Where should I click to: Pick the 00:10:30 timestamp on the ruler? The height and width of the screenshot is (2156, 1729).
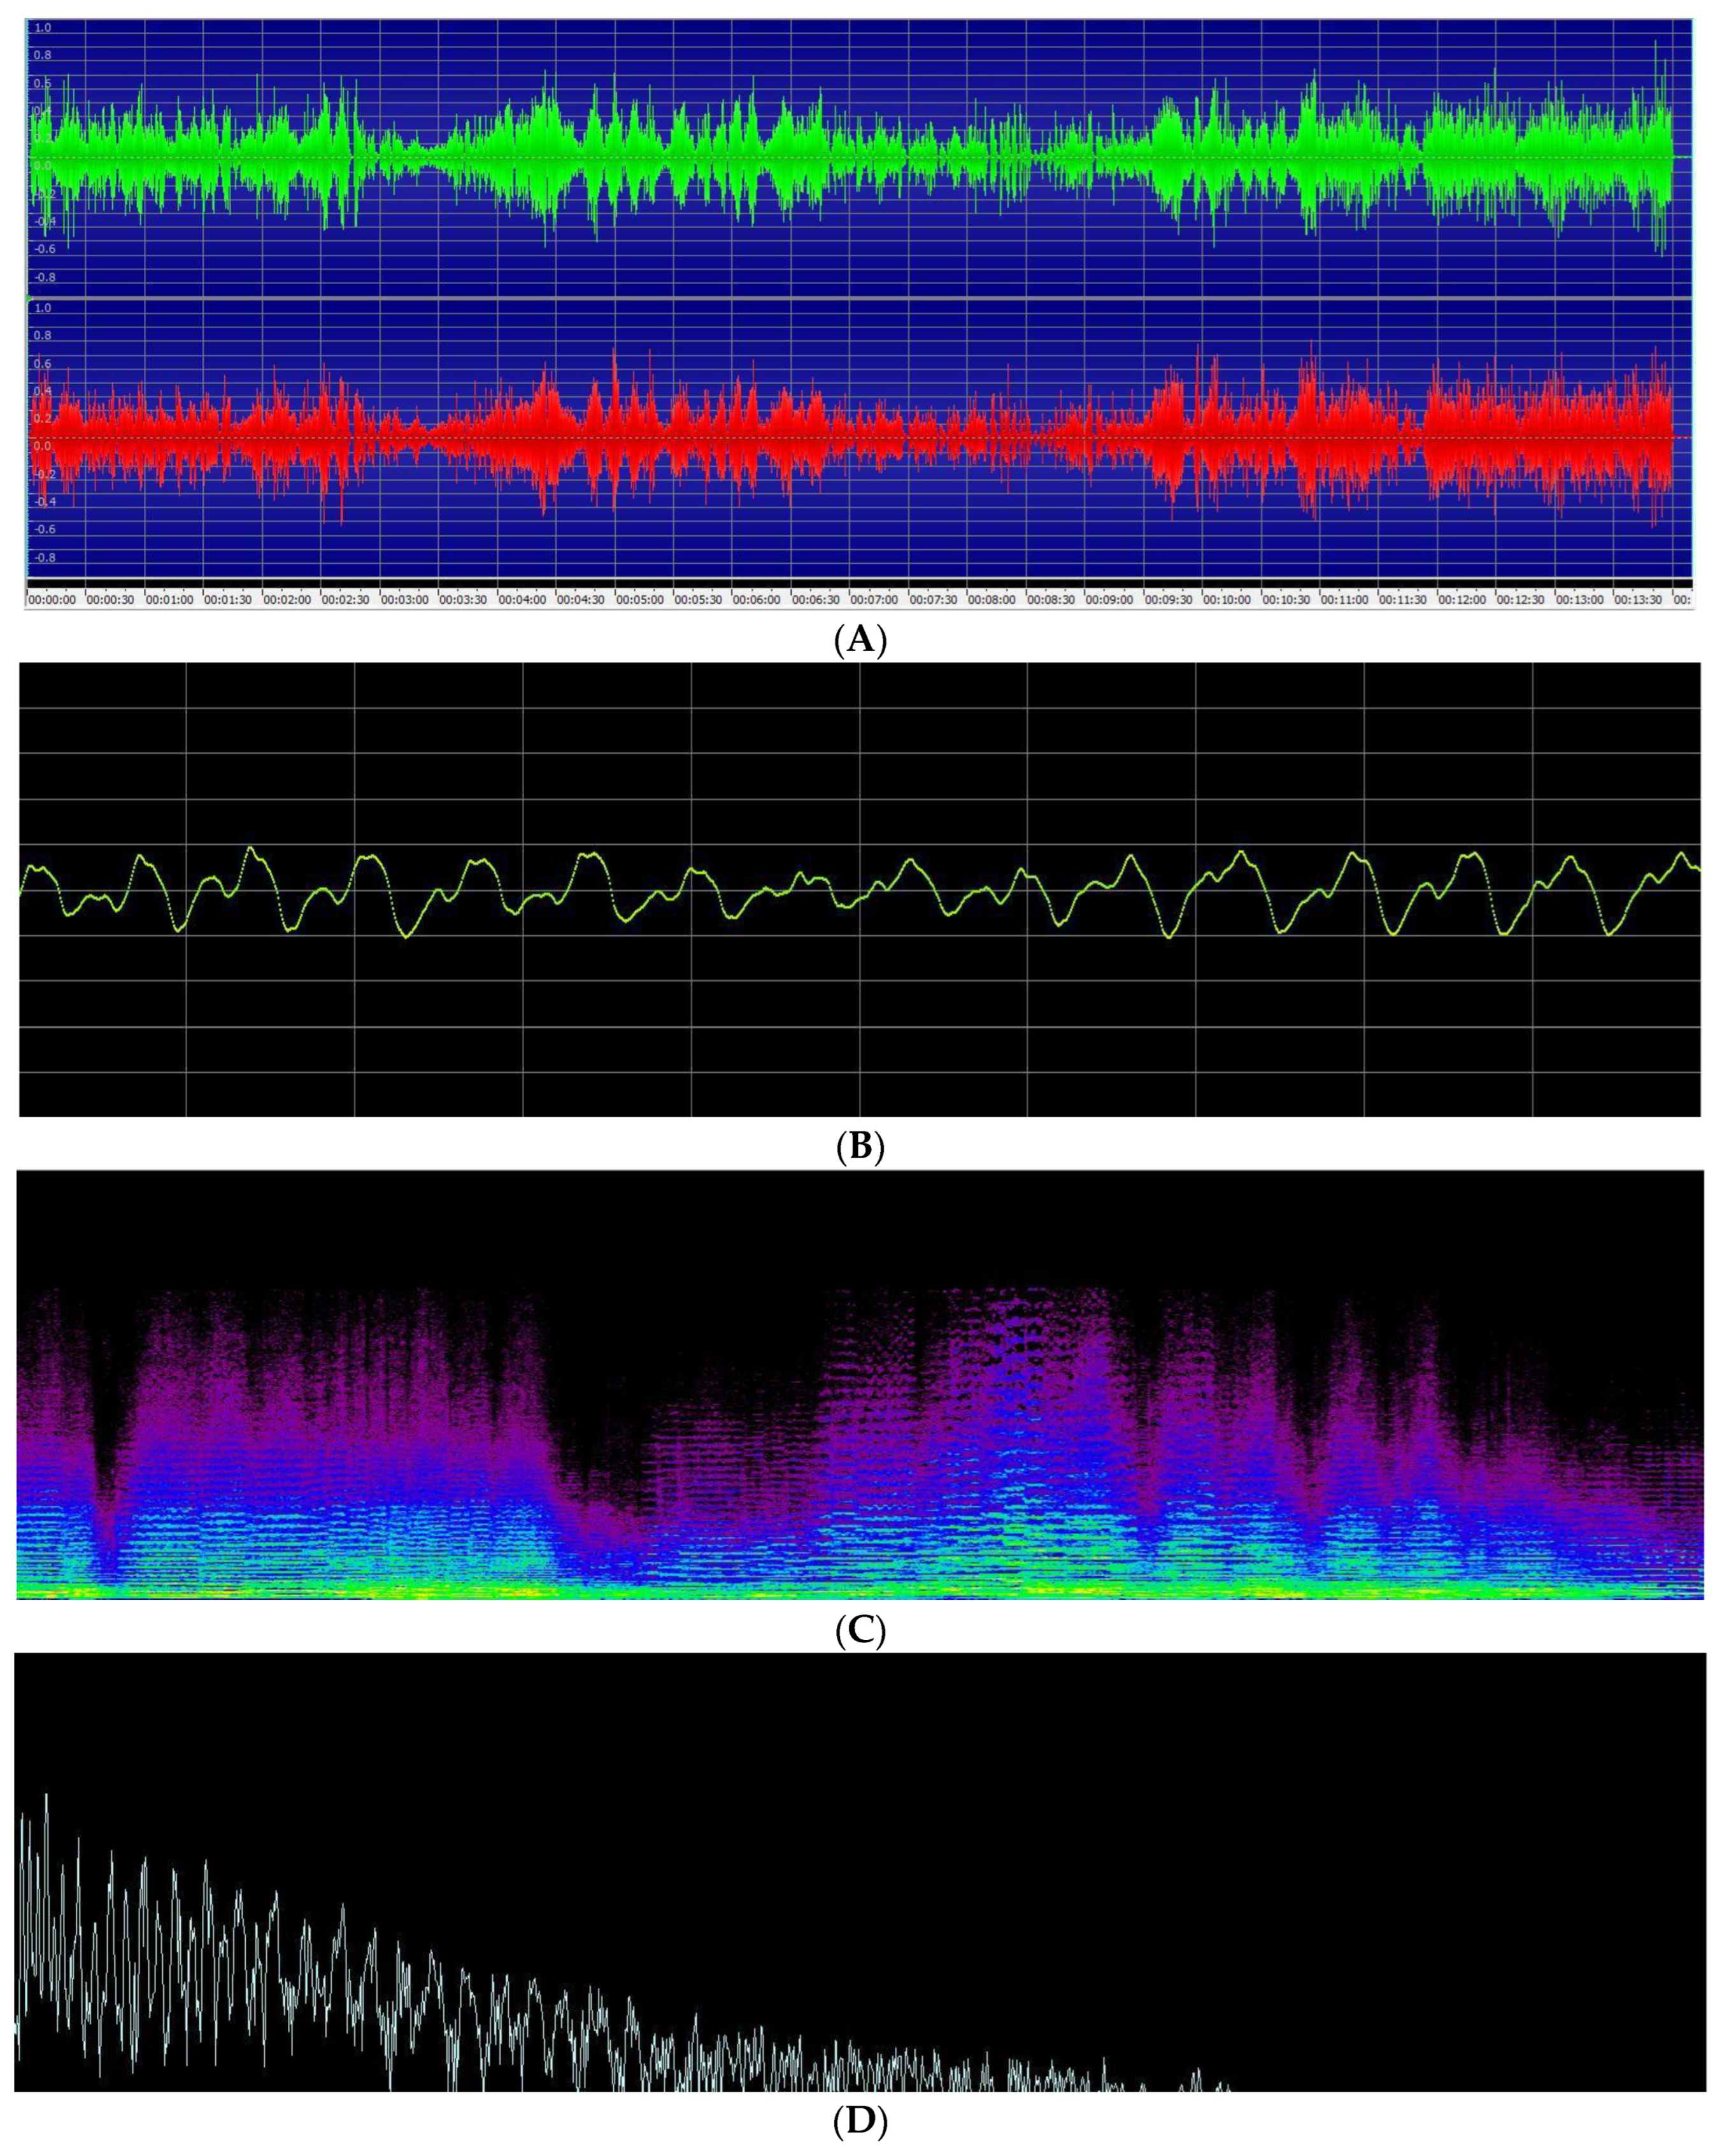(x=1287, y=601)
